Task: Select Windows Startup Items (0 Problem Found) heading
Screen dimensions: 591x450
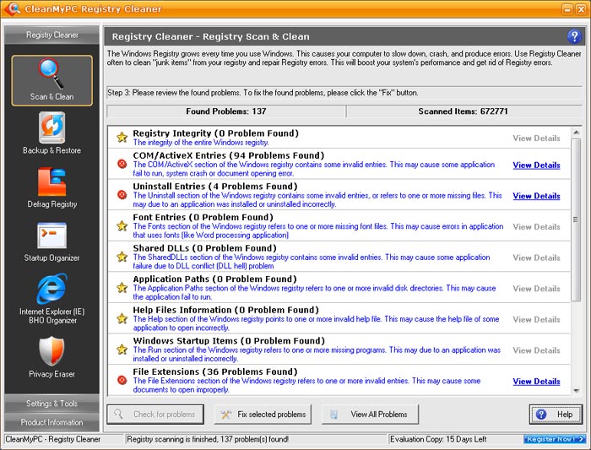Action: coord(229,341)
